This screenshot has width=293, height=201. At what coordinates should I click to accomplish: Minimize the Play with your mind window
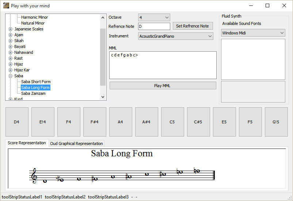[x=251, y=5]
